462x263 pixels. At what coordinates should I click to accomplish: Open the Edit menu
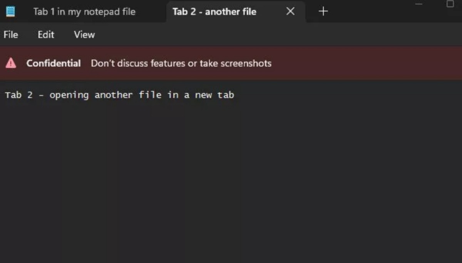(45, 35)
